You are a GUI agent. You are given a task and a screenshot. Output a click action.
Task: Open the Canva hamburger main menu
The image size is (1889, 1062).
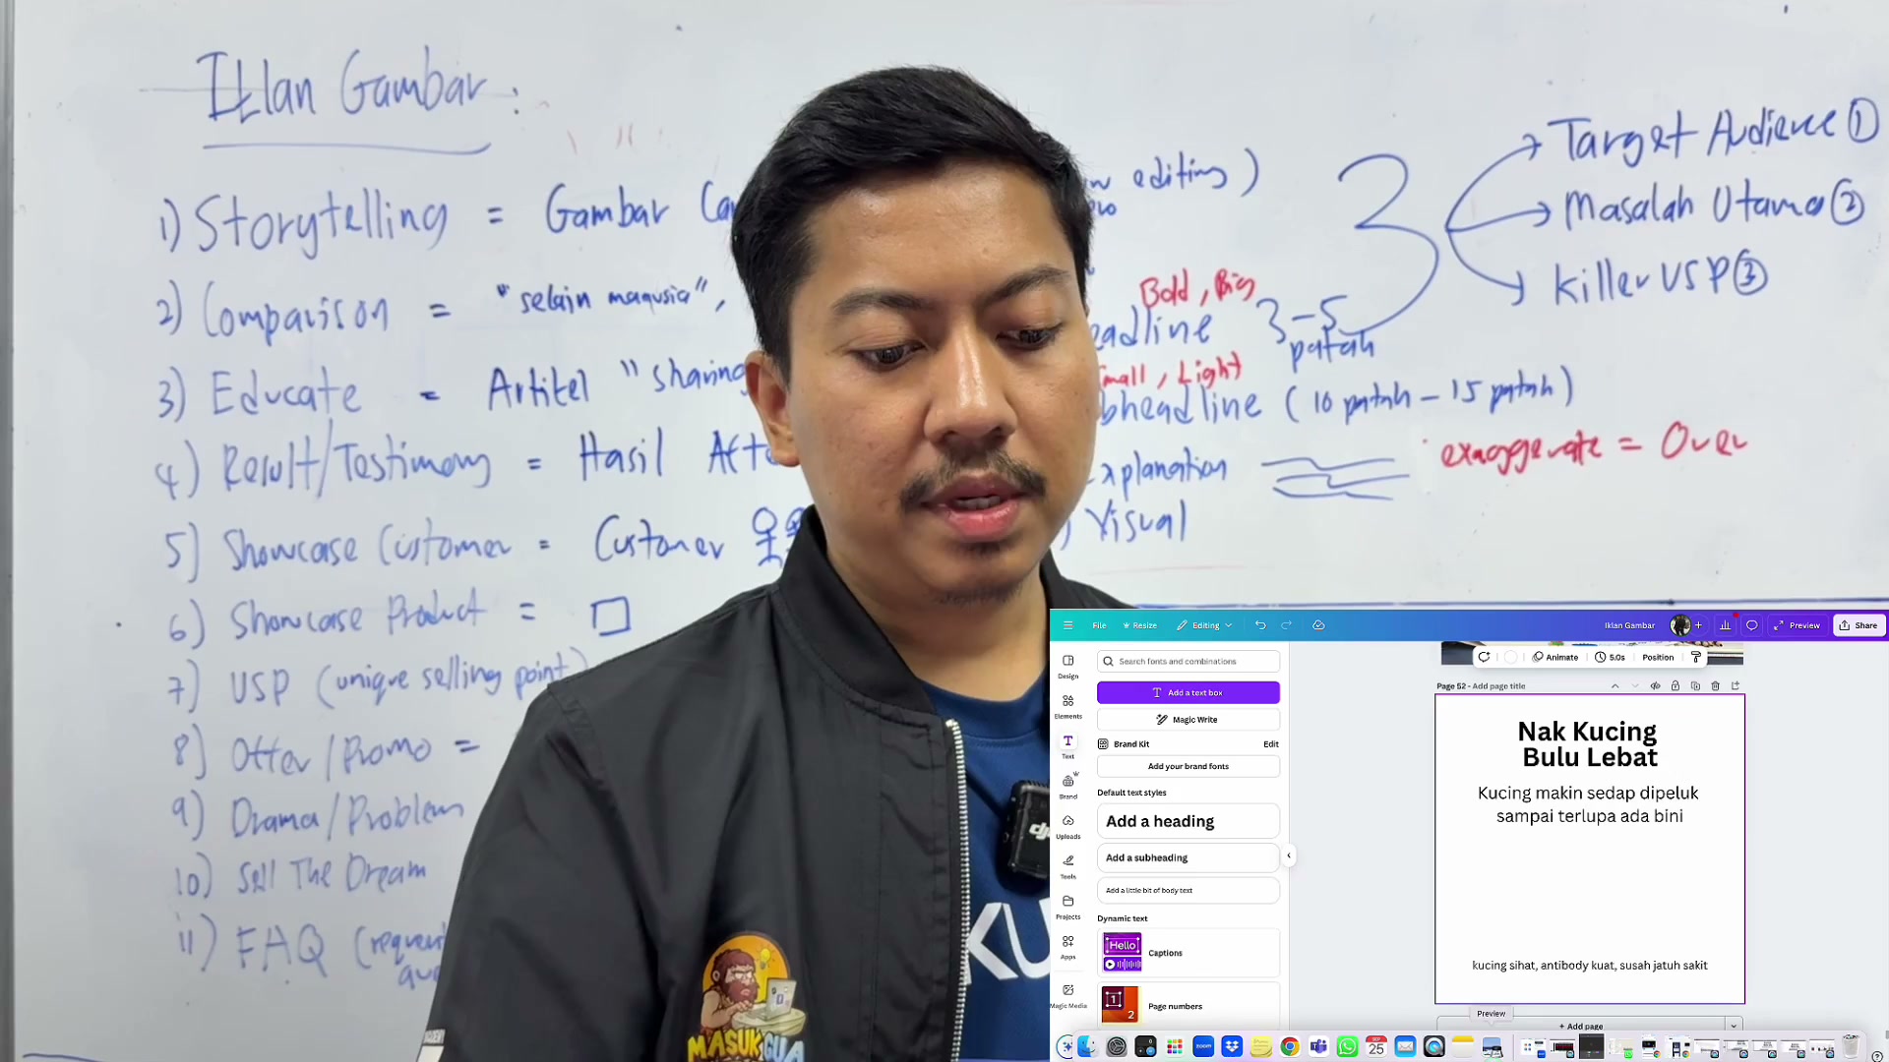(1067, 625)
